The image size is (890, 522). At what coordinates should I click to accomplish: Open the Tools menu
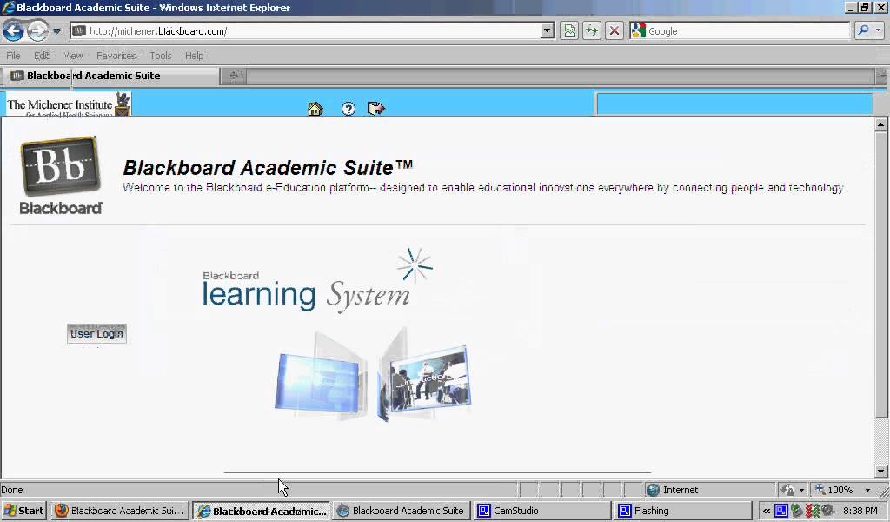tap(161, 56)
